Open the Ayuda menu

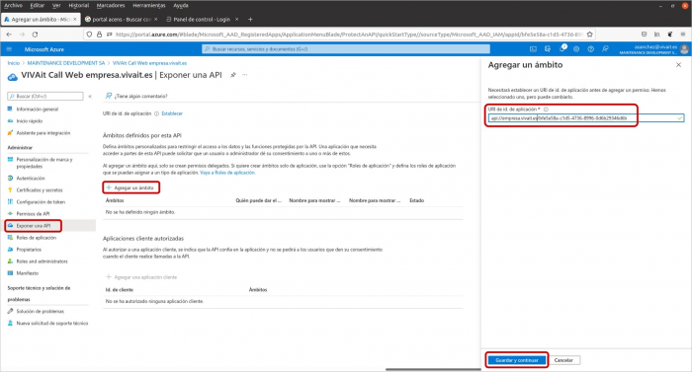click(181, 5)
